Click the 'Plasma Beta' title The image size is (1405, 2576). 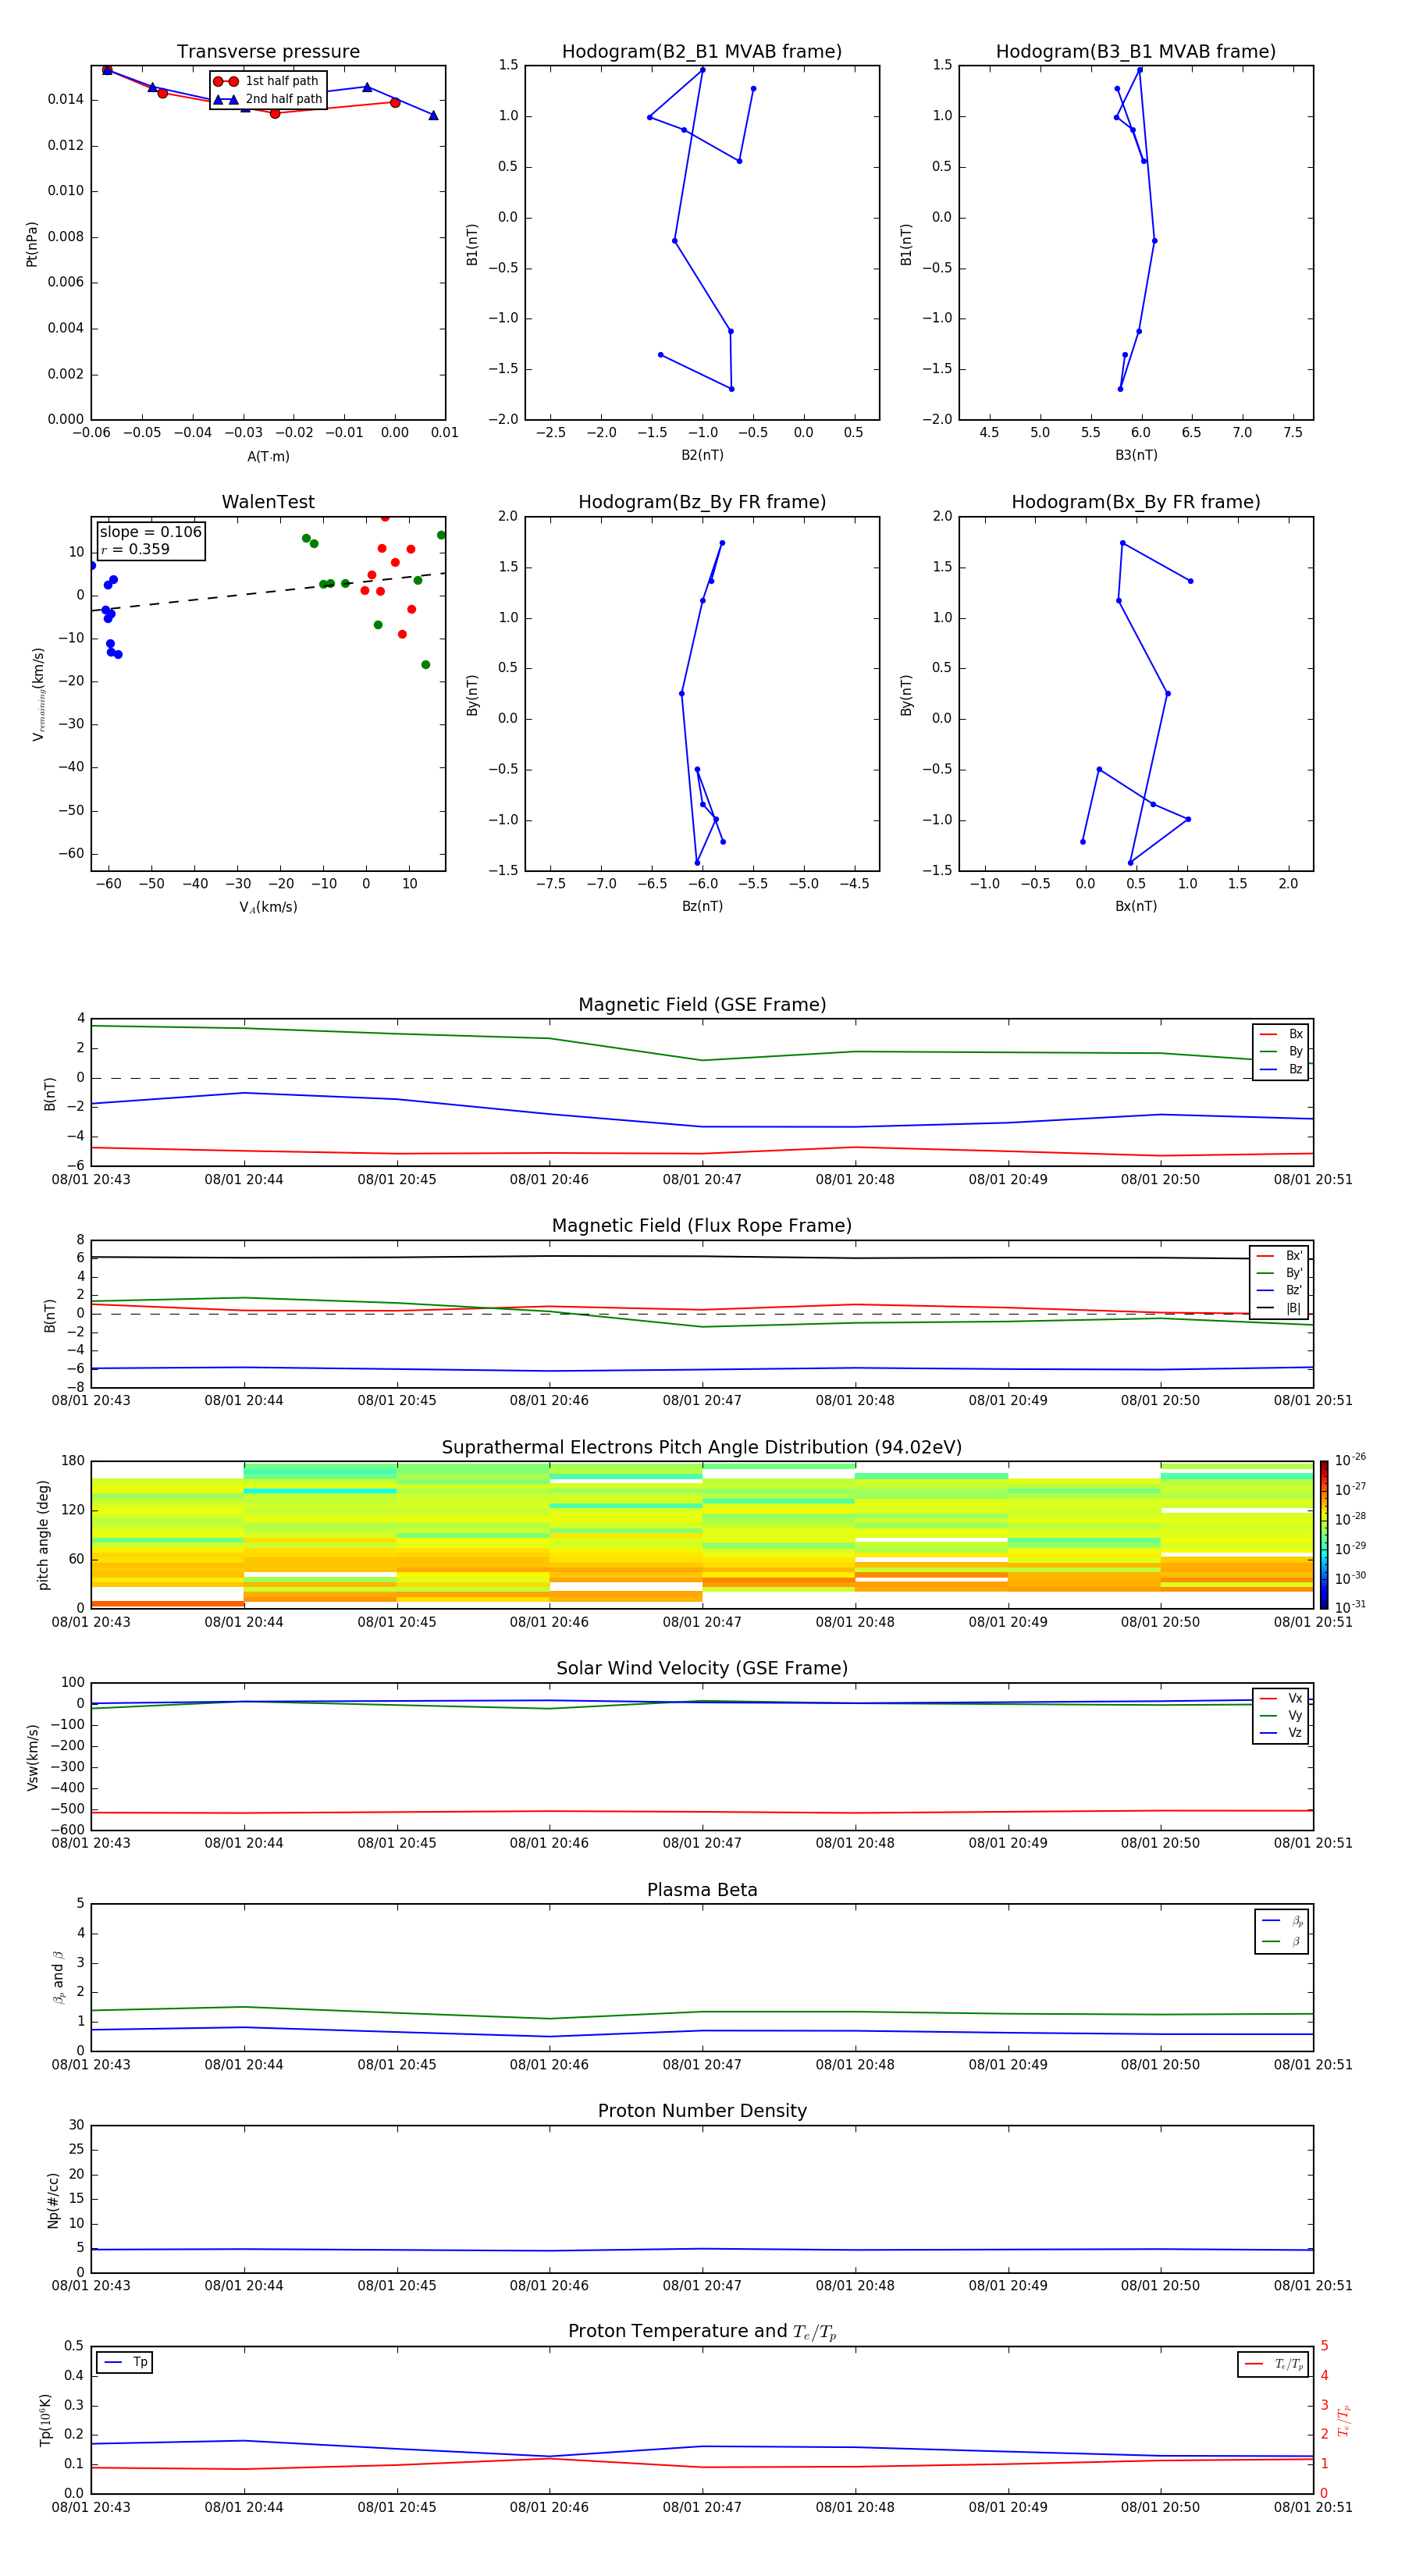pyautogui.click(x=702, y=1890)
